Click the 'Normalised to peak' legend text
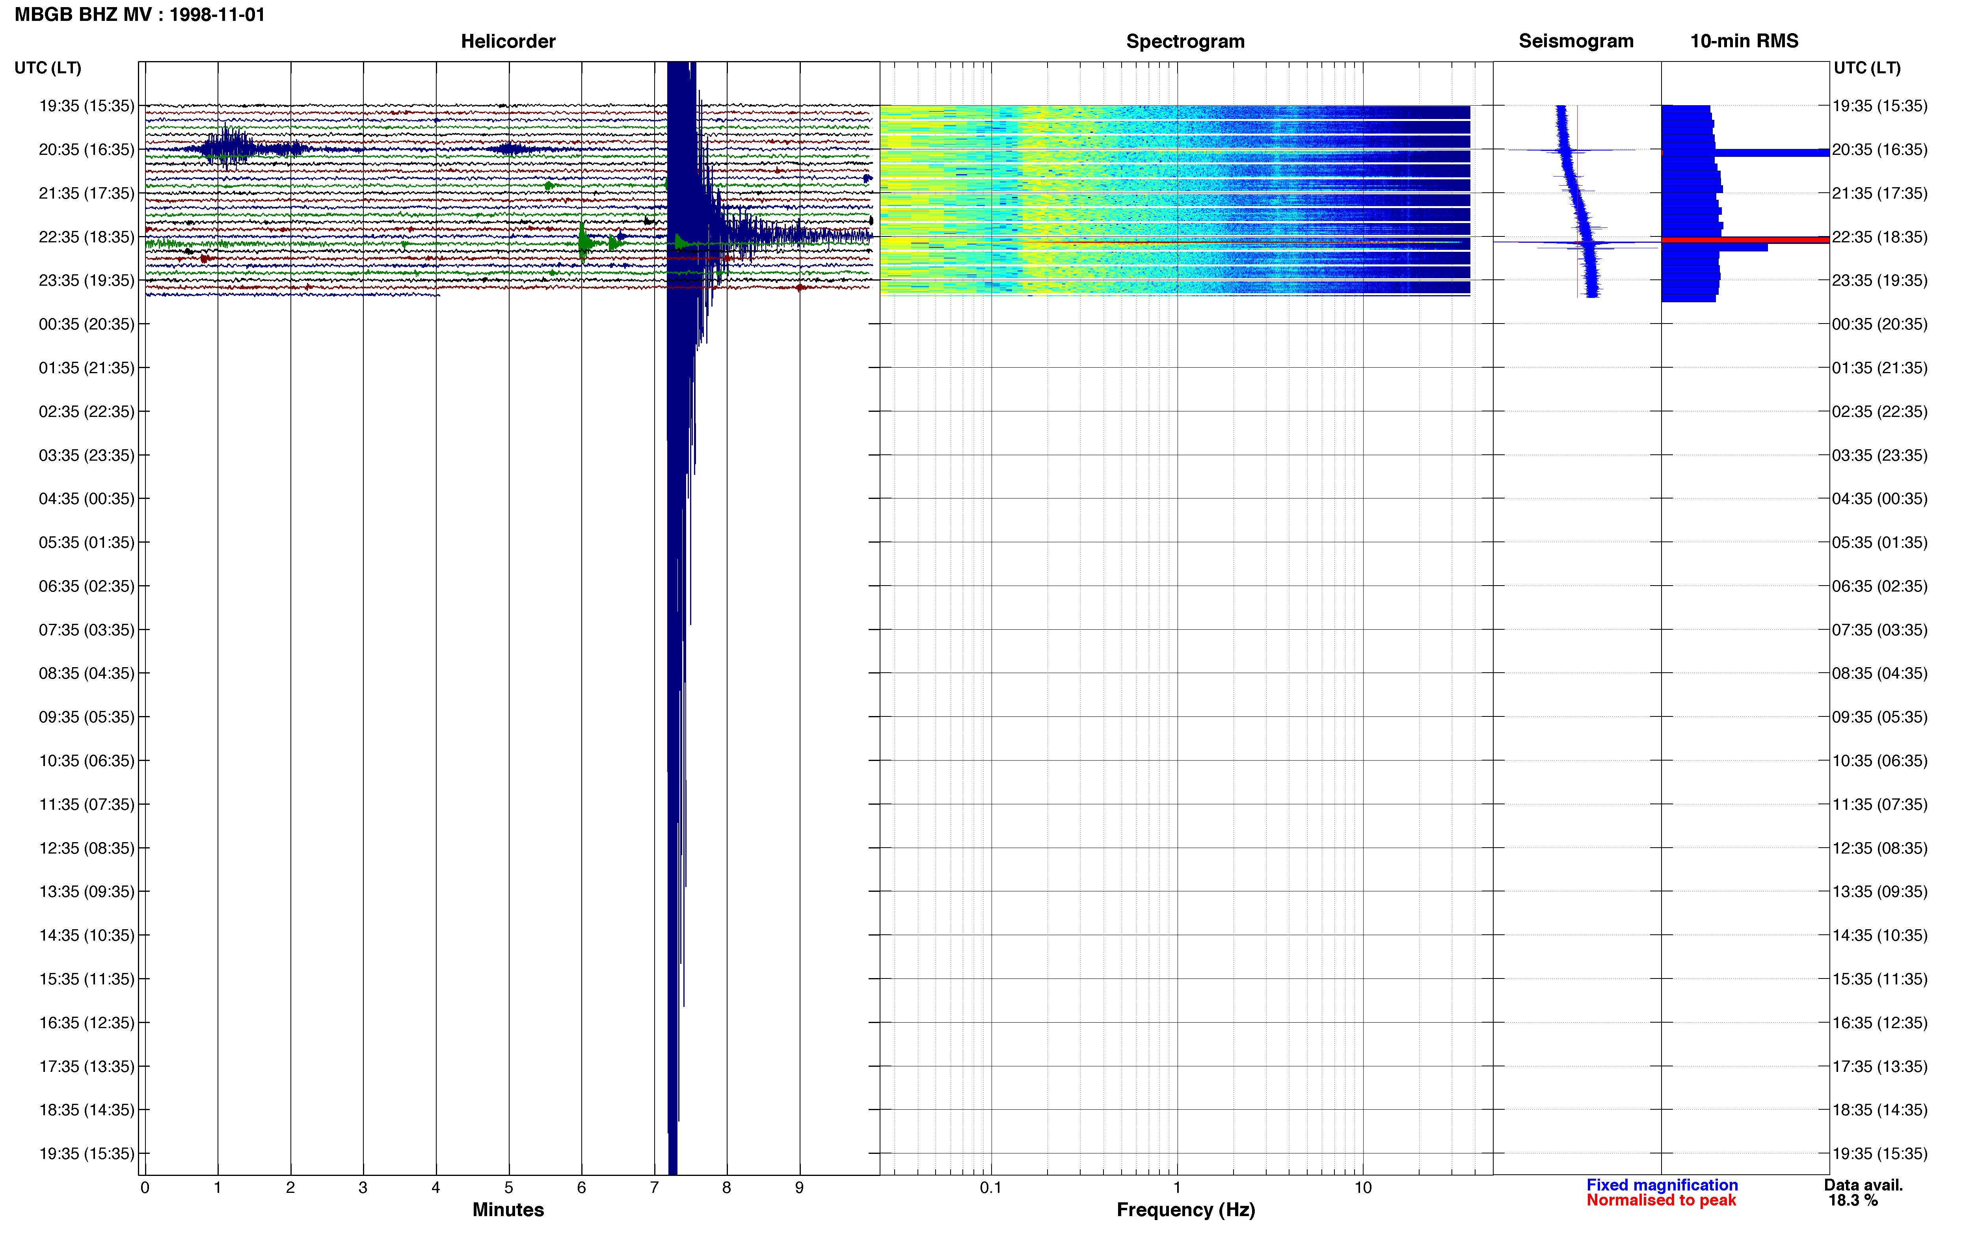The image size is (1978, 1237). coord(1661,1200)
